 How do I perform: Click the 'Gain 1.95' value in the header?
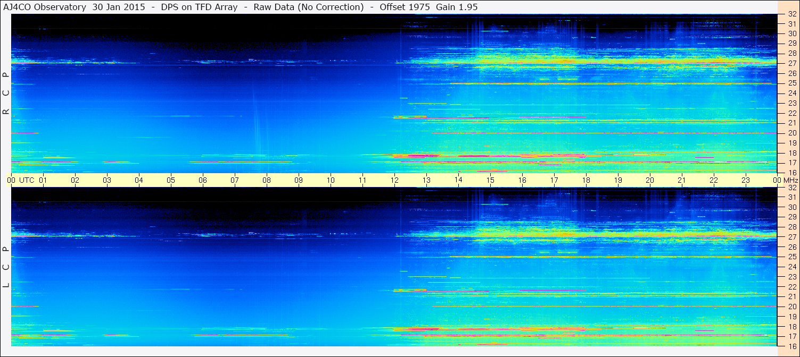tap(457, 7)
